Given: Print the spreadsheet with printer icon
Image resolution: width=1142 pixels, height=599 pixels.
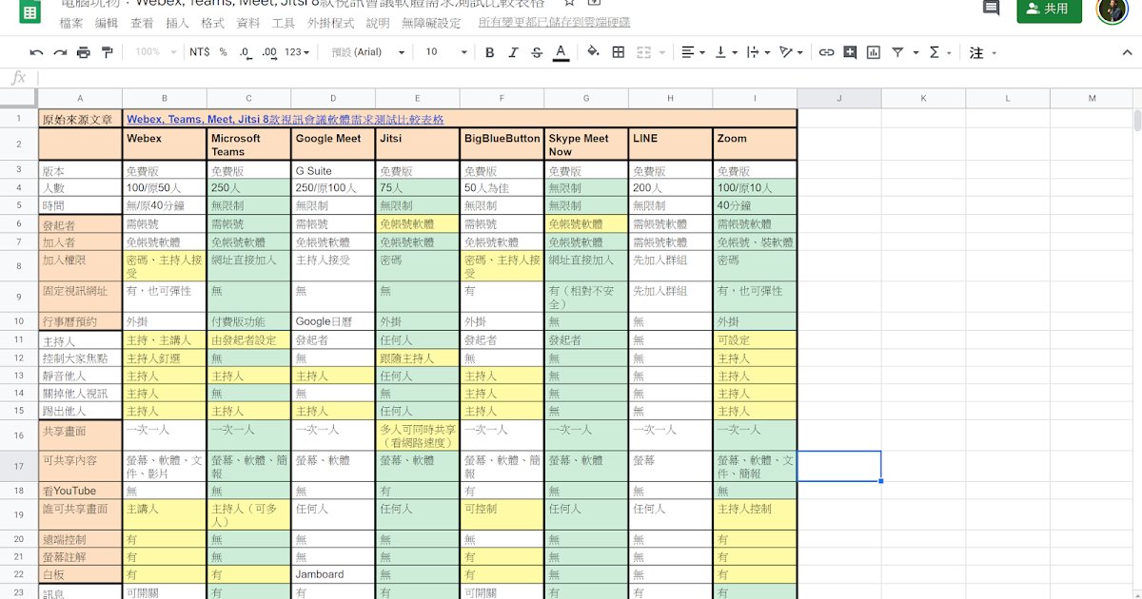Looking at the screenshot, I should [83, 52].
